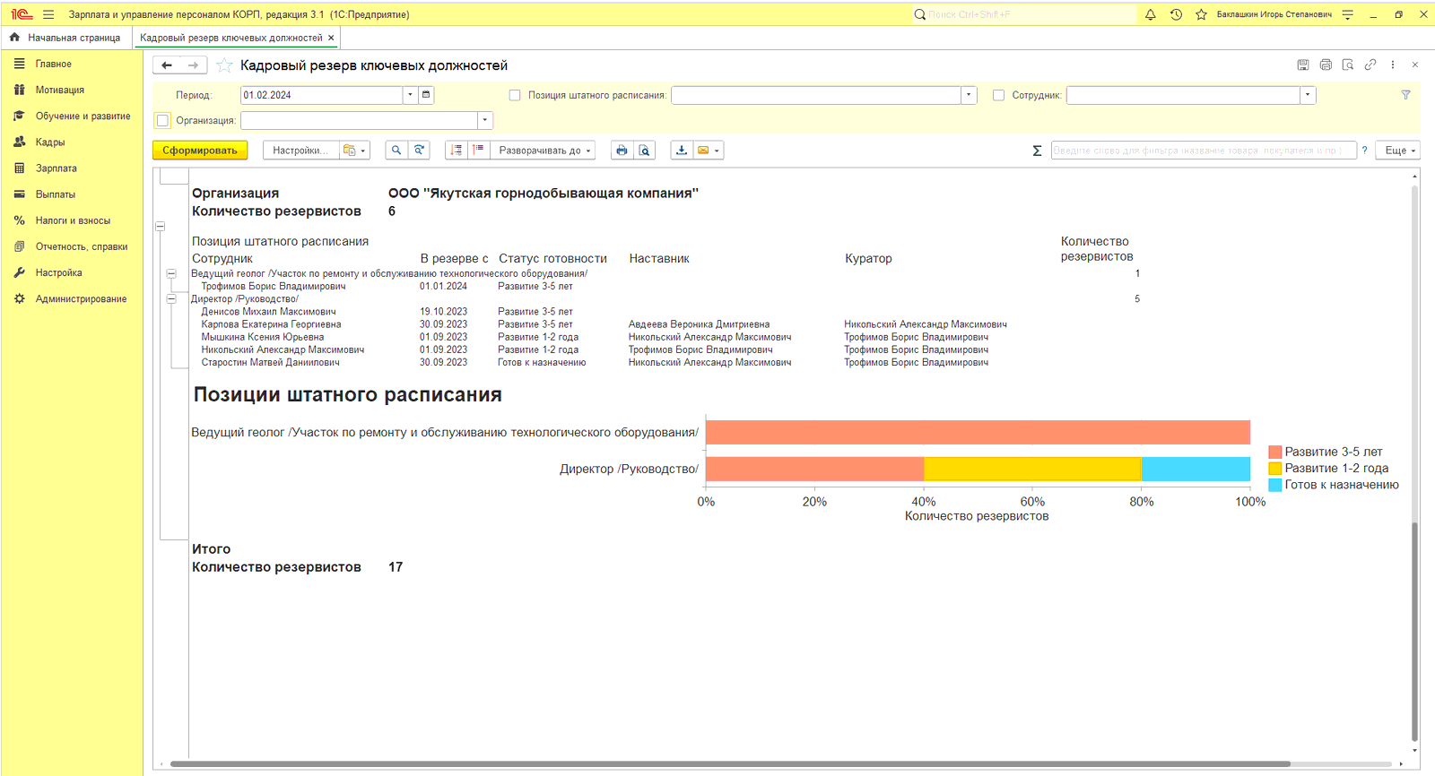The width and height of the screenshot is (1435, 776).
Task: Add report to favorites with star beside title
Action: [224, 65]
